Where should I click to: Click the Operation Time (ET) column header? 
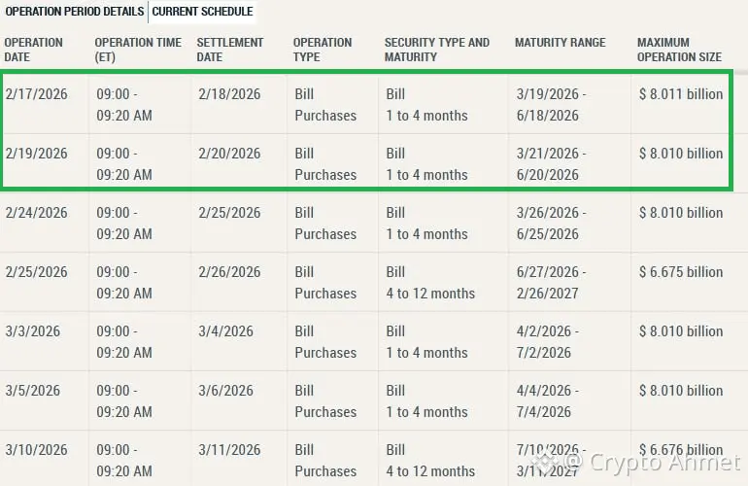[x=138, y=50]
